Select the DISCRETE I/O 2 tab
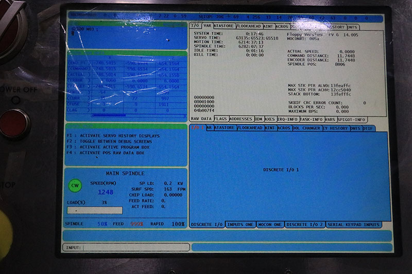Image resolution: width=412 pixels, height=274 pixels. click(x=305, y=225)
